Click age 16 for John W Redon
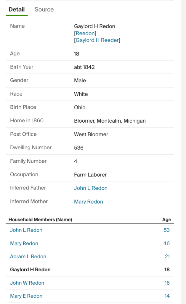186x304 pixels. pos(167,283)
